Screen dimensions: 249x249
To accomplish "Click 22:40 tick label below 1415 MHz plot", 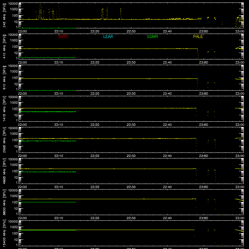I will (167, 125).
